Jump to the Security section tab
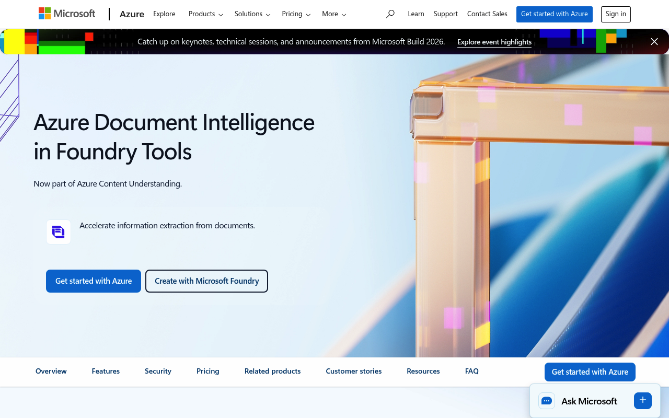669x418 pixels. coord(158,371)
